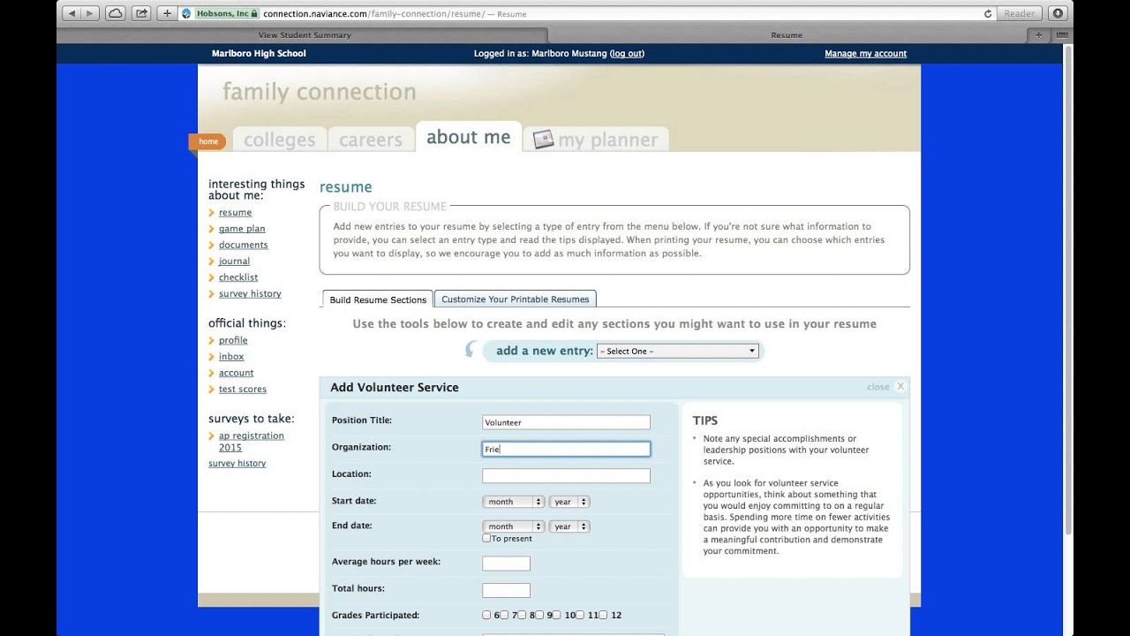The width and height of the screenshot is (1130, 636).
Task: Switch to the careers tab
Action: [371, 140]
